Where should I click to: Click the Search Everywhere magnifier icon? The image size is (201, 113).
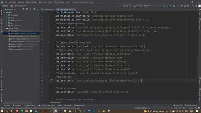pyautogui.click(x=193, y=6)
